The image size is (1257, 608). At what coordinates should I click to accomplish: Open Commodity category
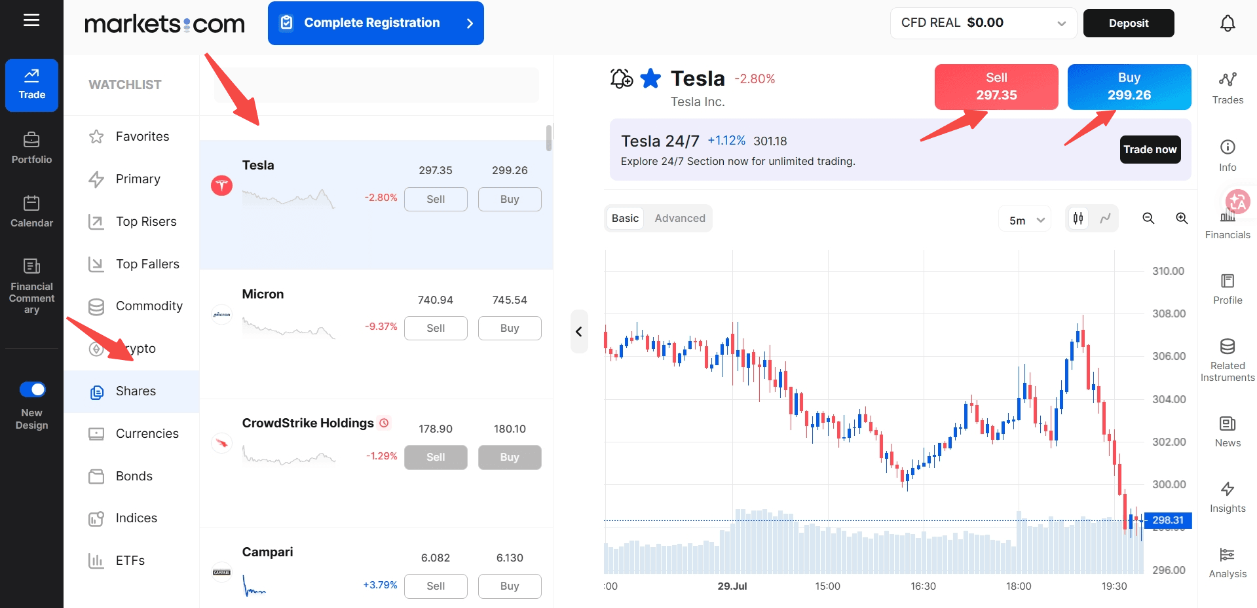click(x=131, y=306)
